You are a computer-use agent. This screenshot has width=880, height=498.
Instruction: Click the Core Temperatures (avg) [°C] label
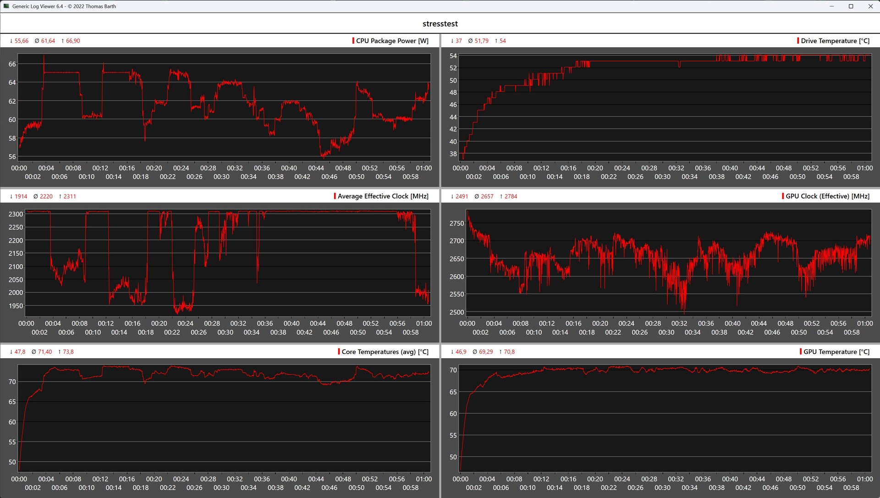tap(385, 352)
